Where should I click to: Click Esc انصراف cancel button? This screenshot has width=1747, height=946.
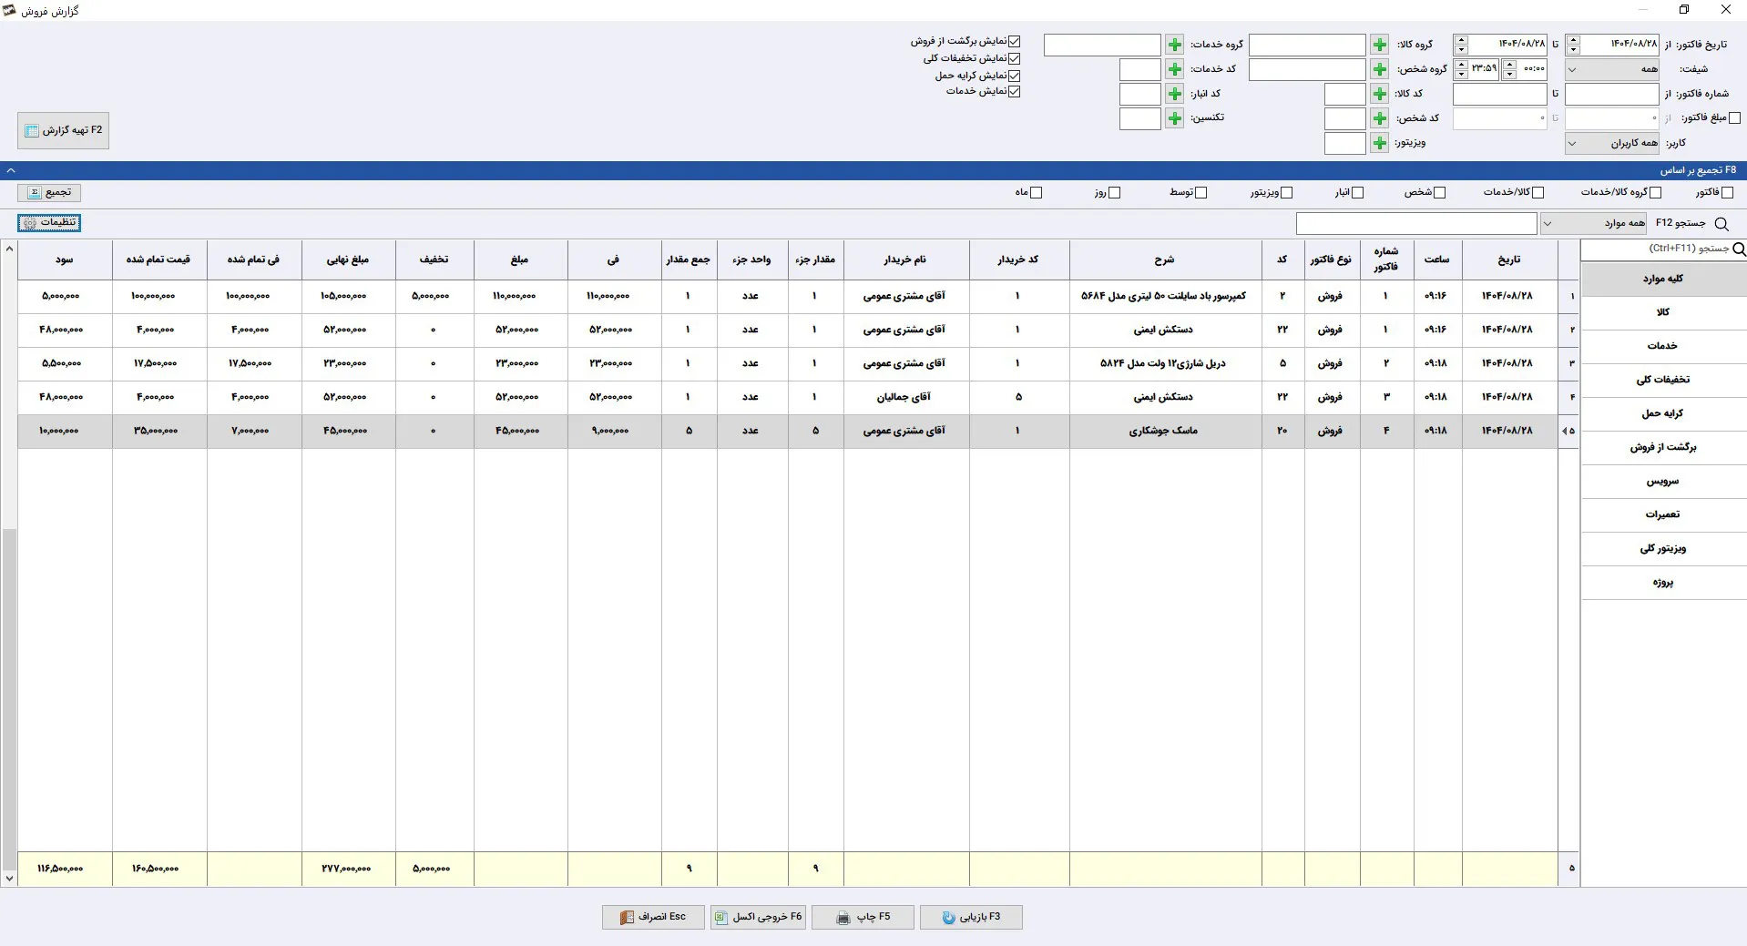pos(653,917)
